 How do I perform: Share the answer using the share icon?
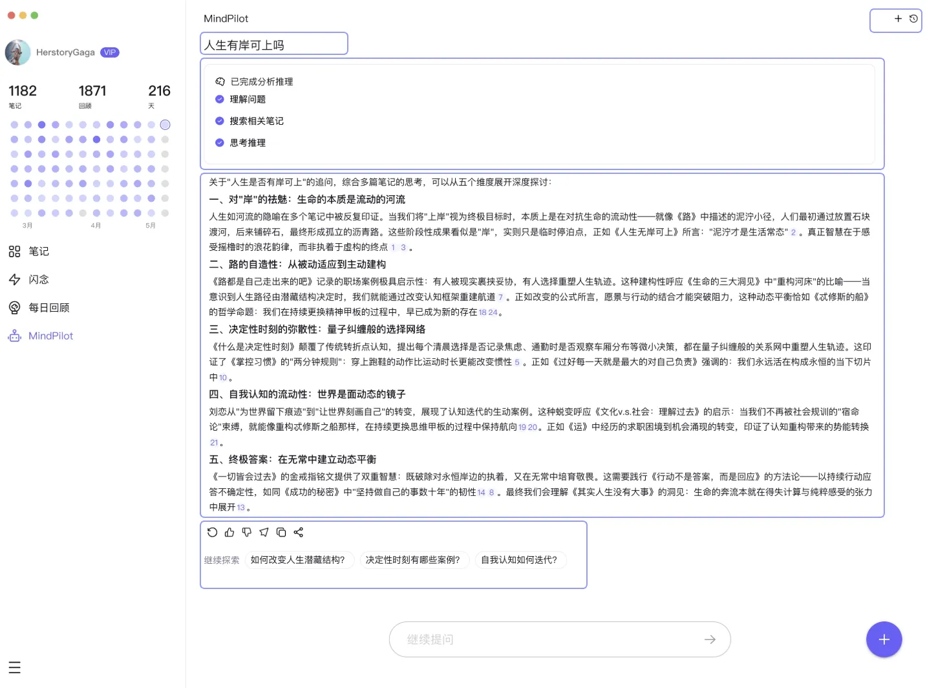pos(298,532)
